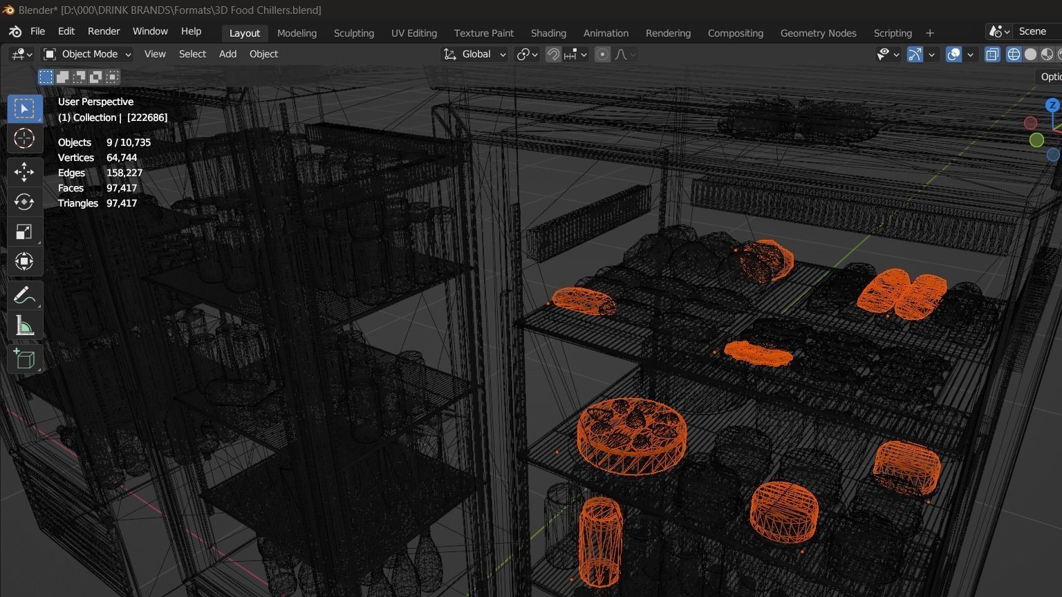The width and height of the screenshot is (1062, 597).
Task: Open object type visibility dropdown
Action: (x=888, y=54)
